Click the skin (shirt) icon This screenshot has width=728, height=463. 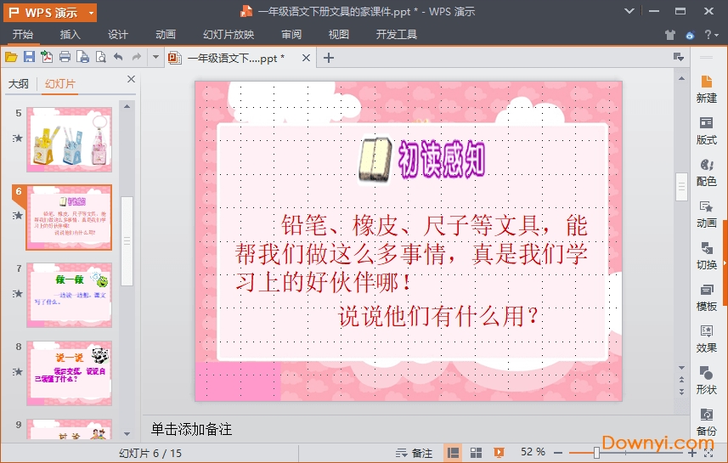coord(670,35)
